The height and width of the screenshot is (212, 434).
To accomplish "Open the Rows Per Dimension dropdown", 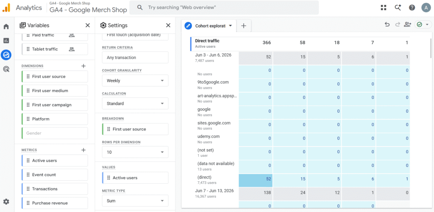I will pos(135,152).
